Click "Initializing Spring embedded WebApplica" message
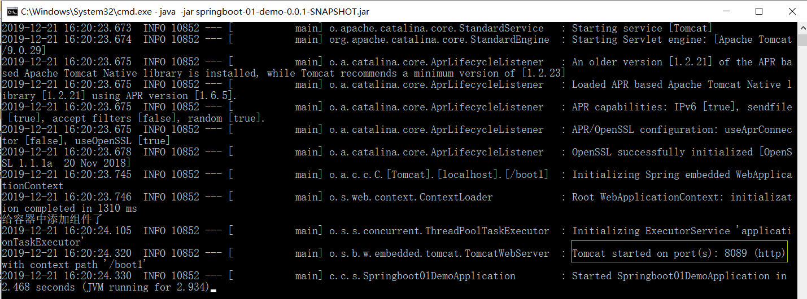The width and height of the screenshot is (807, 299). (x=682, y=175)
